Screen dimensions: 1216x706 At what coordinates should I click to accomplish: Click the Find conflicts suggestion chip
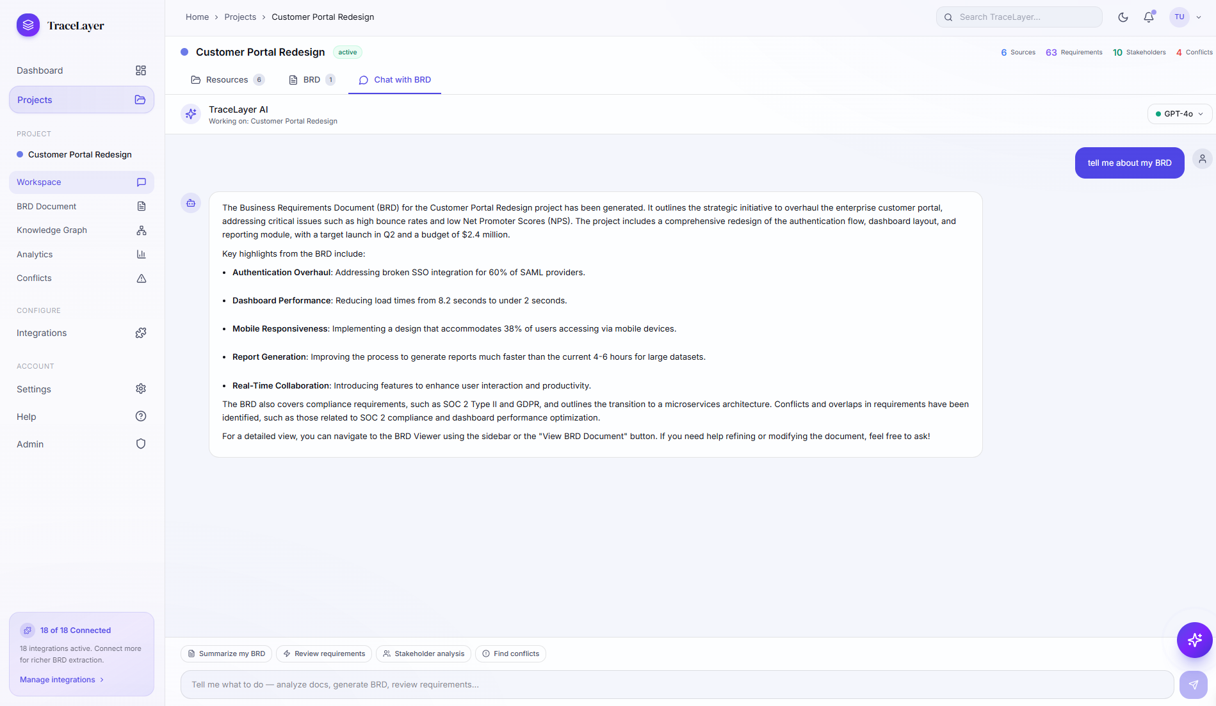click(x=510, y=654)
